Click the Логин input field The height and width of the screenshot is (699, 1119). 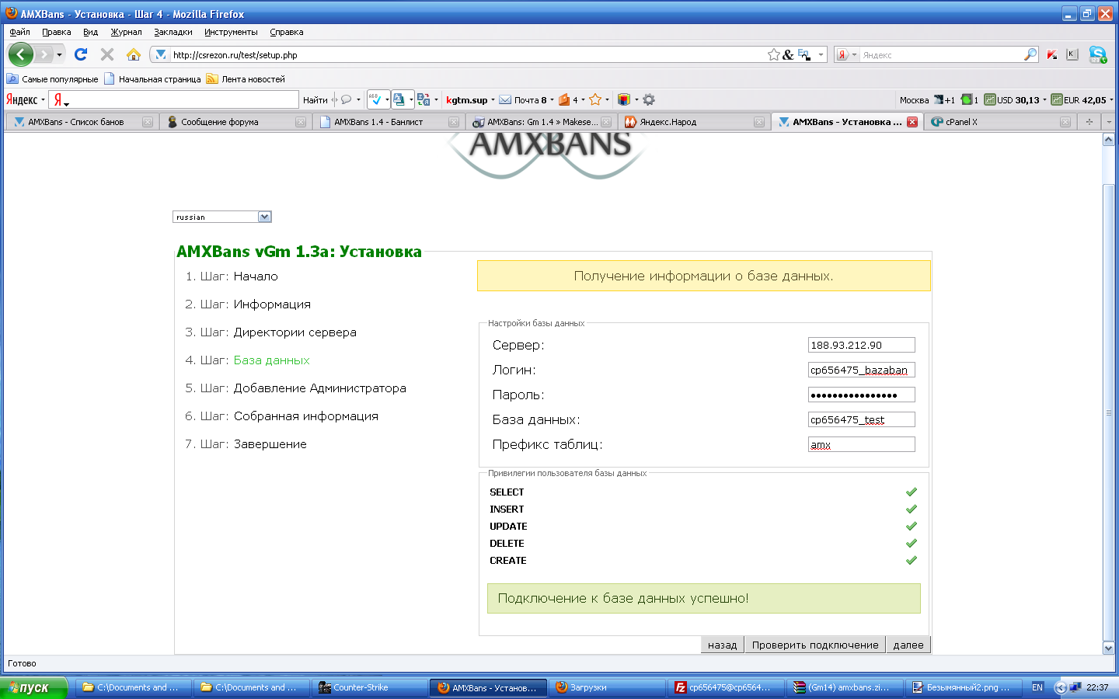pyautogui.click(x=861, y=370)
